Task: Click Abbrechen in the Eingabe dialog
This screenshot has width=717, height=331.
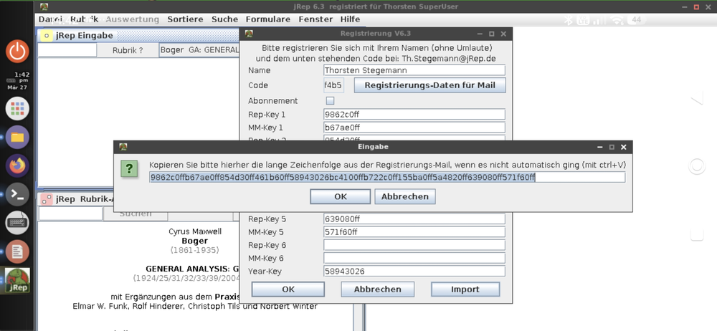Action: click(405, 196)
